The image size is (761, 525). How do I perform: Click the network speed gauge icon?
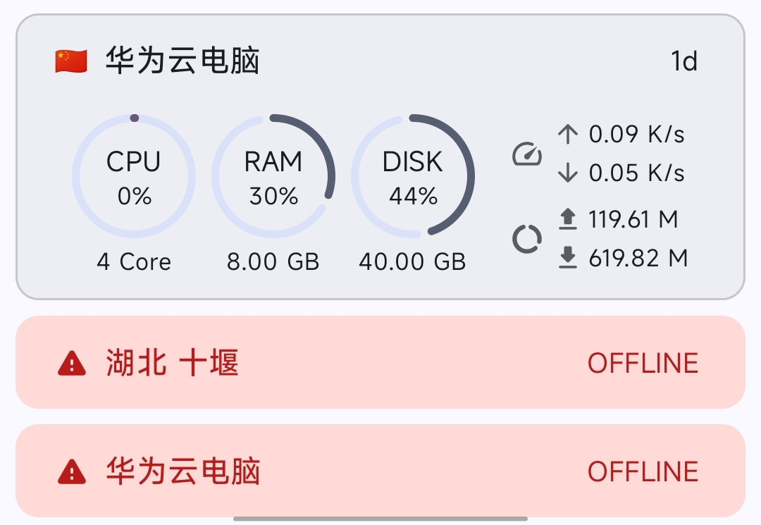(526, 154)
